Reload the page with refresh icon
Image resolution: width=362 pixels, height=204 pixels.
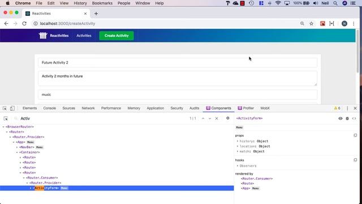[24, 24]
